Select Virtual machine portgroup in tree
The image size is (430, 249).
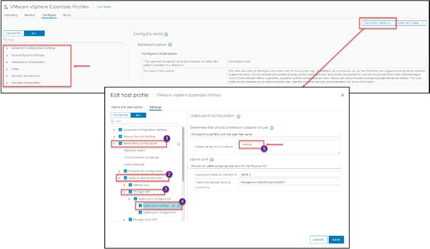pos(141,157)
